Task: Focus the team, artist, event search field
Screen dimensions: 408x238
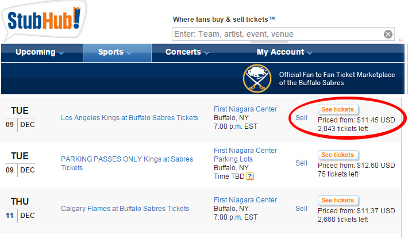Action: [x=283, y=34]
